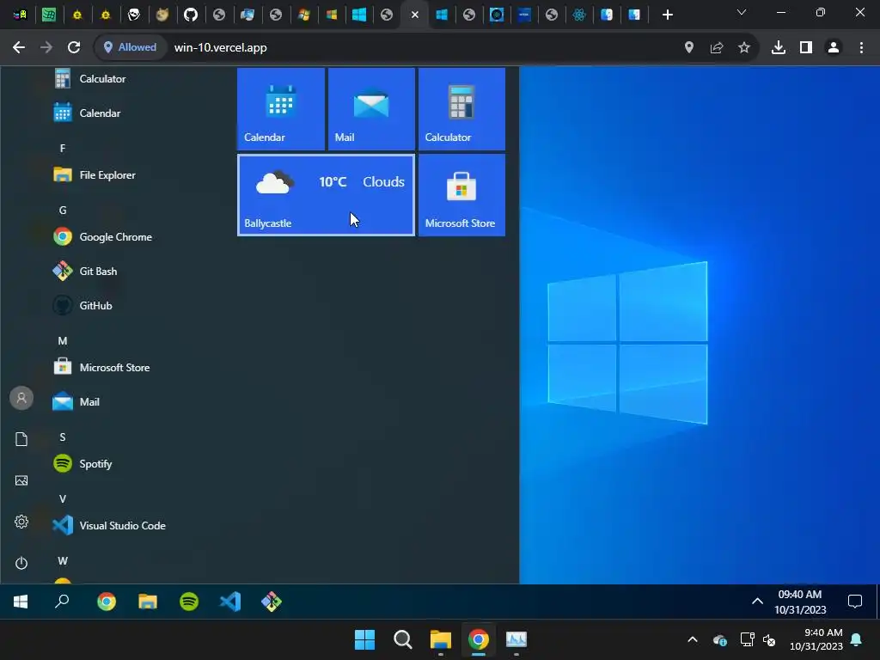Bookmark this page with the star
Image resolution: width=880 pixels, height=660 pixels.
click(744, 48)
